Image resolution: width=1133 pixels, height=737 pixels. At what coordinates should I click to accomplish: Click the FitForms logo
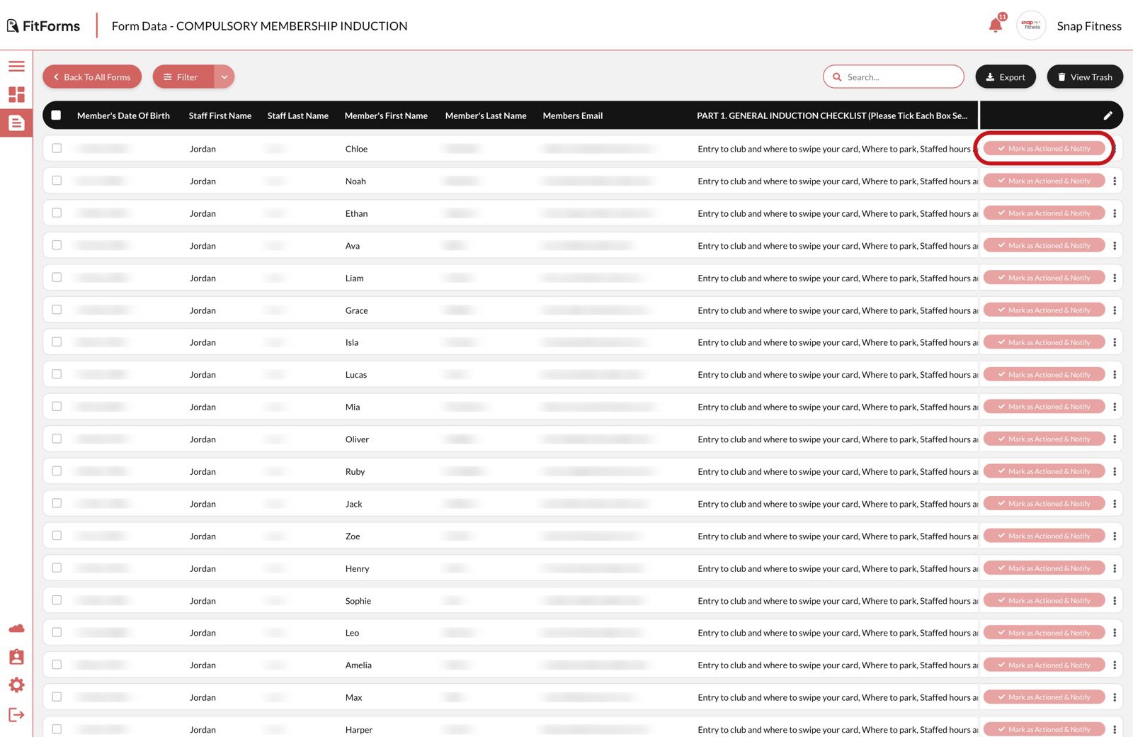coord(44,26)
